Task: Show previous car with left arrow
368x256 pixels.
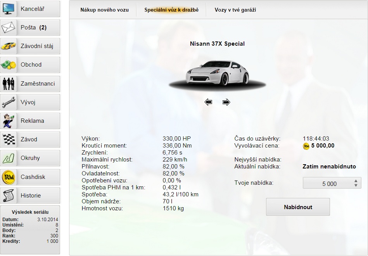Action: click(x=208, y=102)
